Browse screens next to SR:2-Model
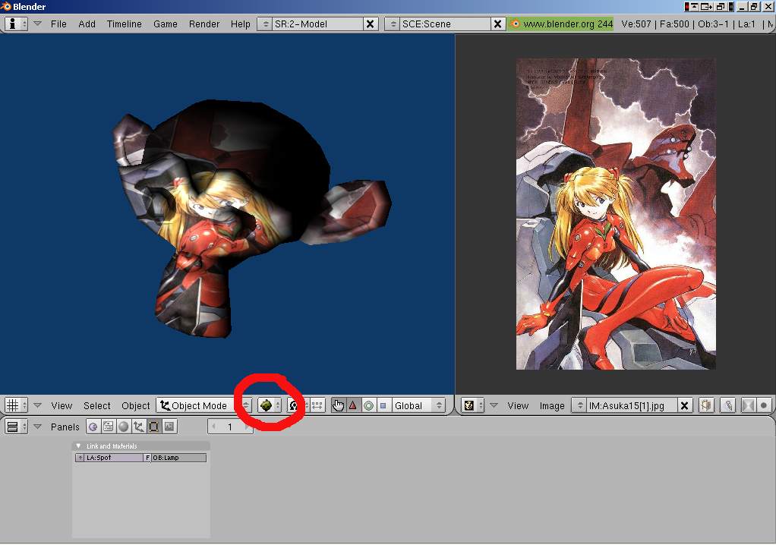 pos(265,24)
